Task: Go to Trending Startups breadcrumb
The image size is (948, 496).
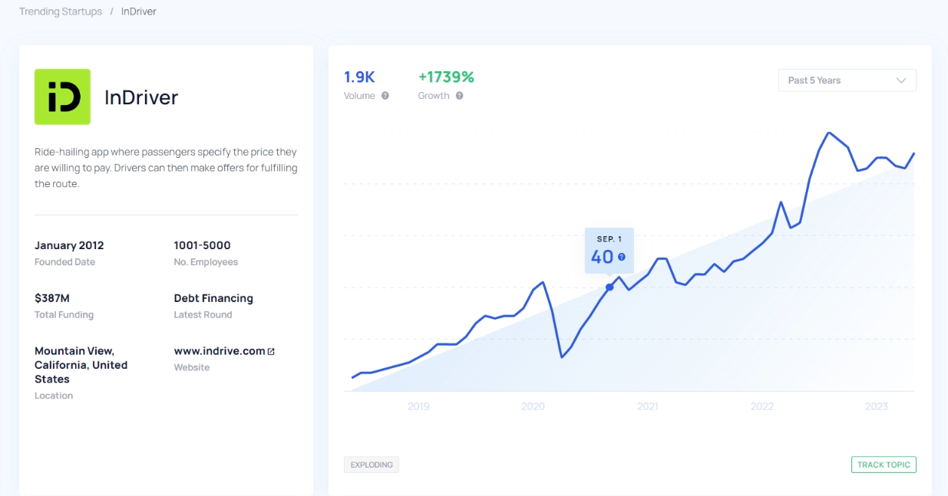Action: [61, 11]
